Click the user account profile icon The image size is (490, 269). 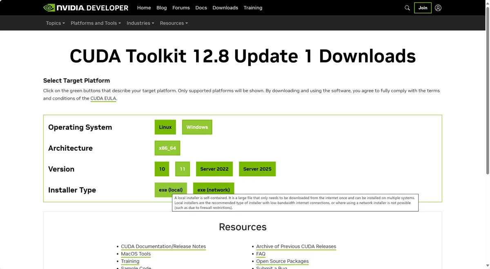pos(438,8)
